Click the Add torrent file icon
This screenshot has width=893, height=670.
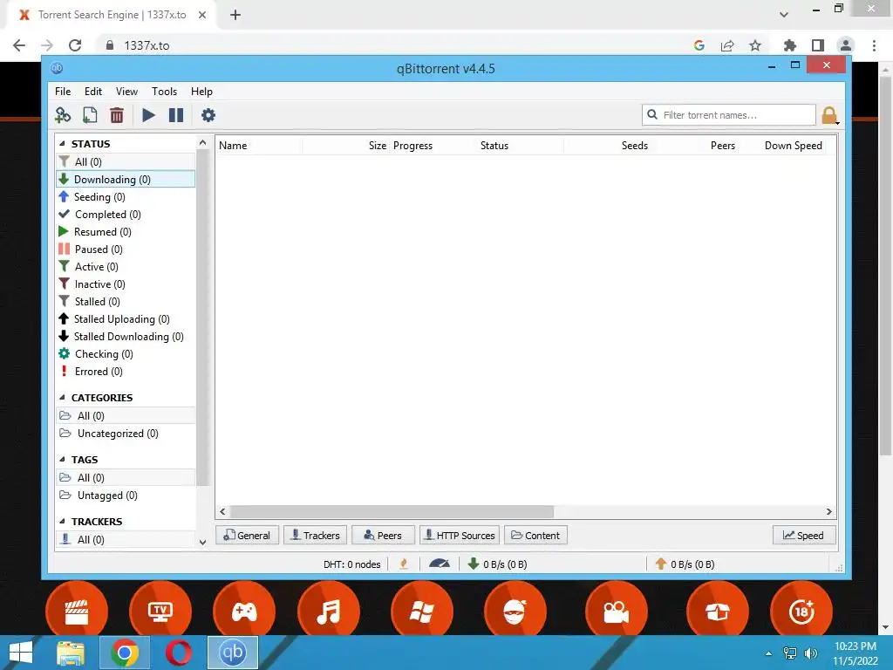click(x=90, y=115)
